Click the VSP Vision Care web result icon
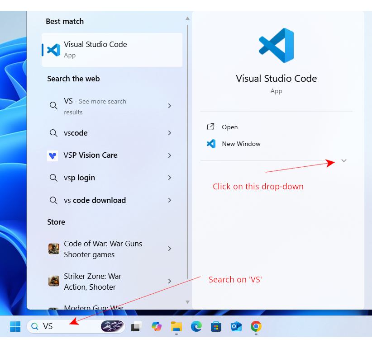372x348 pixels. [54, 155]
